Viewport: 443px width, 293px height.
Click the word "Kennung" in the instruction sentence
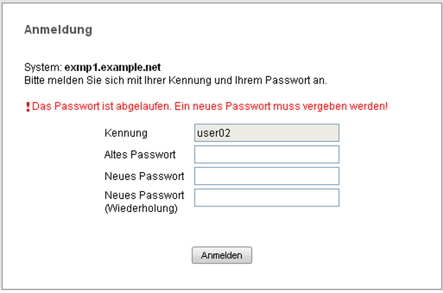(190, 80)
